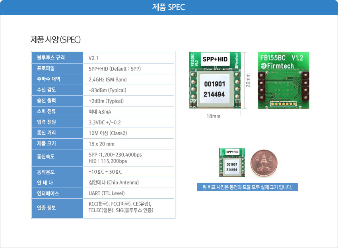Click the 칩안테나 (Chip Antenna) value

(x=114, y=182)
